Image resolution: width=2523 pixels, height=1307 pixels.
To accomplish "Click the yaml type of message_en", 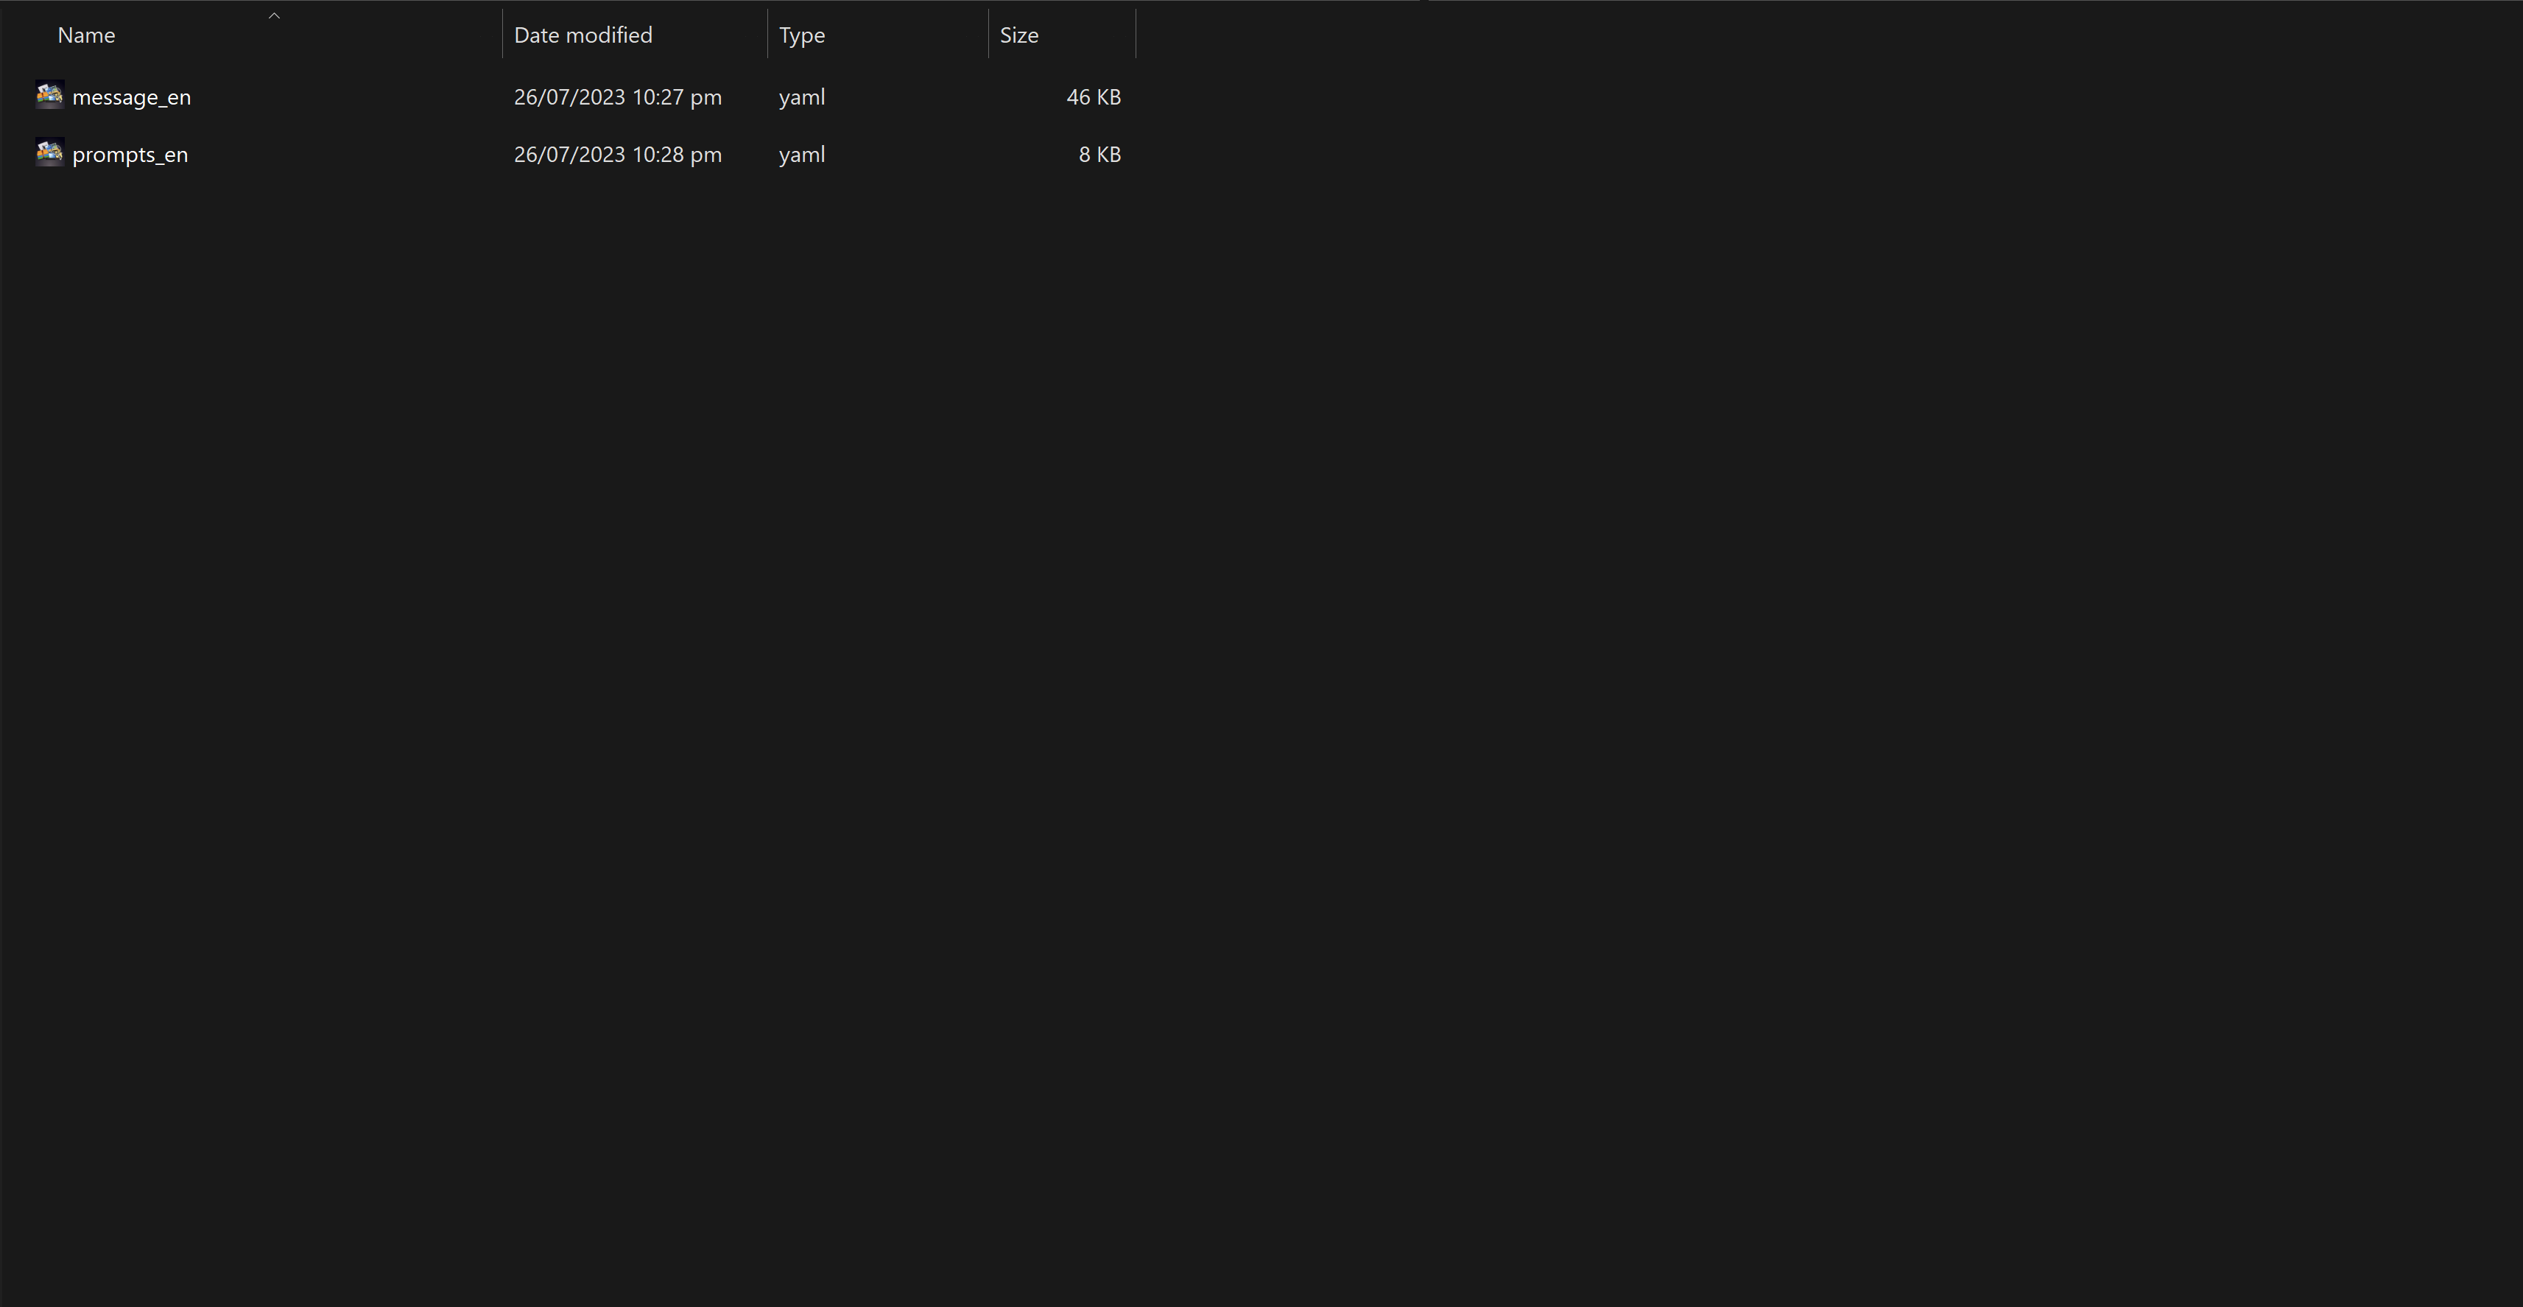I will tap(801, 97).
